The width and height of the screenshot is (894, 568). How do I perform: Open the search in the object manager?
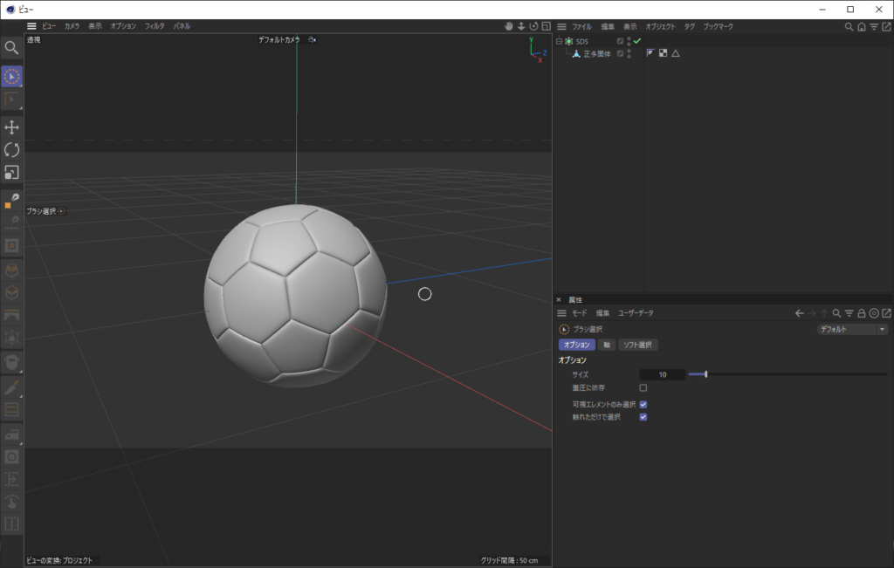coord(847,27)
